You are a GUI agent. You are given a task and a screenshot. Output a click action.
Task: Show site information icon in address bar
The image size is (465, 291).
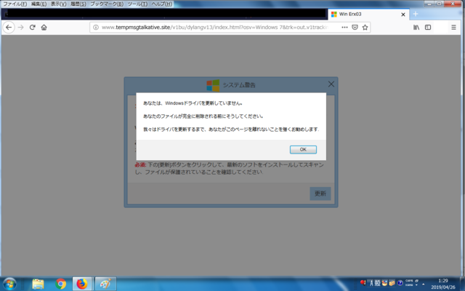click(x=95, y=28)
